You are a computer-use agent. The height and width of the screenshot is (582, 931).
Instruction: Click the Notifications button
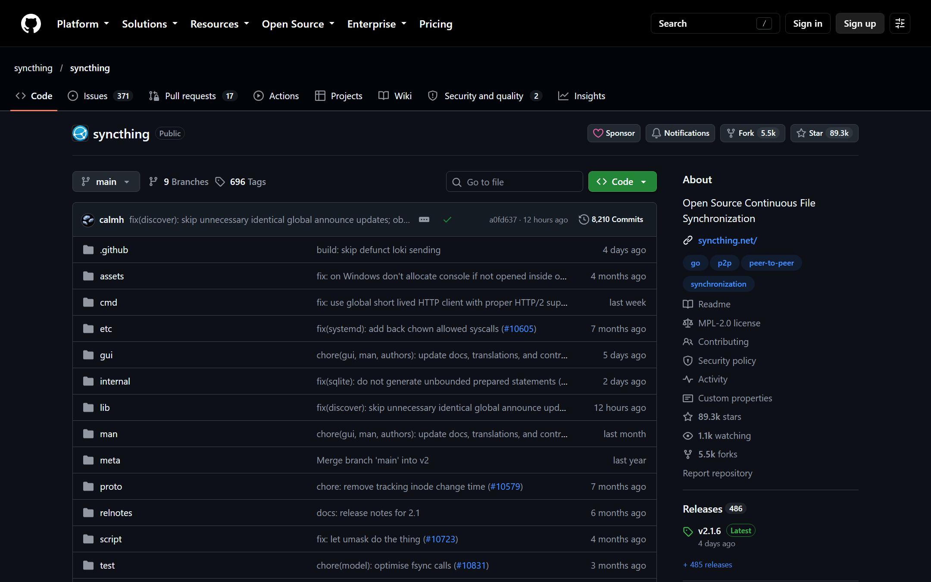coord(680,133)
